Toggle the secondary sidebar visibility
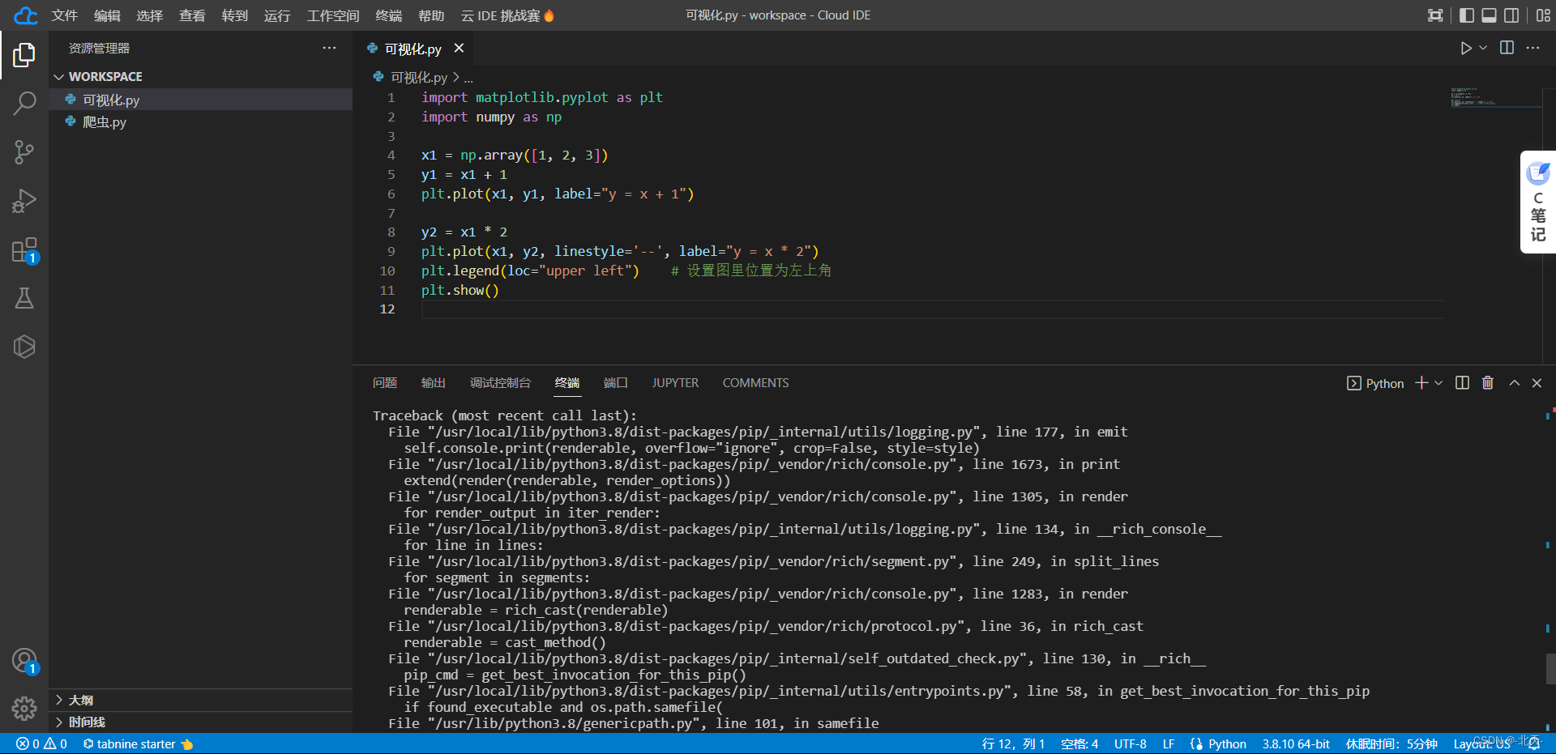1556x754 pixels. [x=1511, y=15]
